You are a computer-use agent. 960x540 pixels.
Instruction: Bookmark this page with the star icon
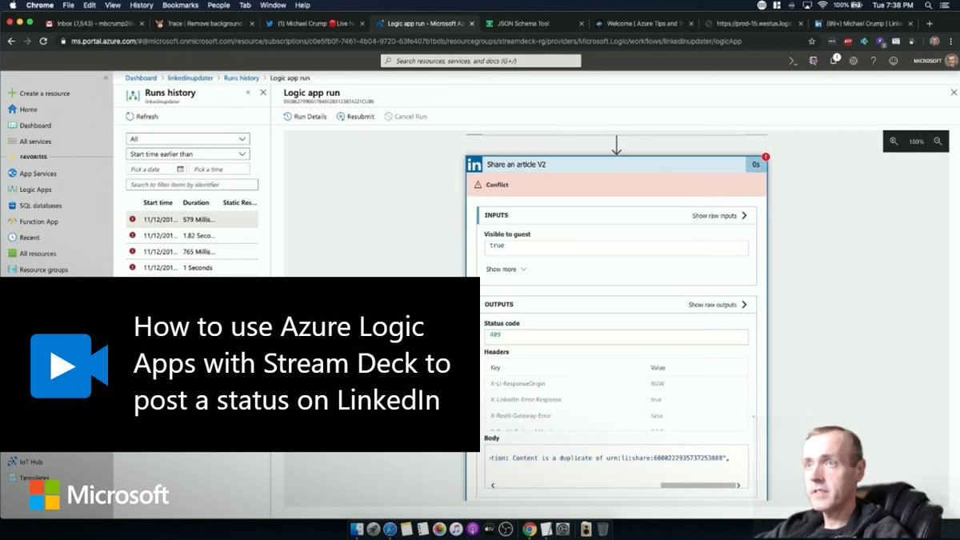813,41
